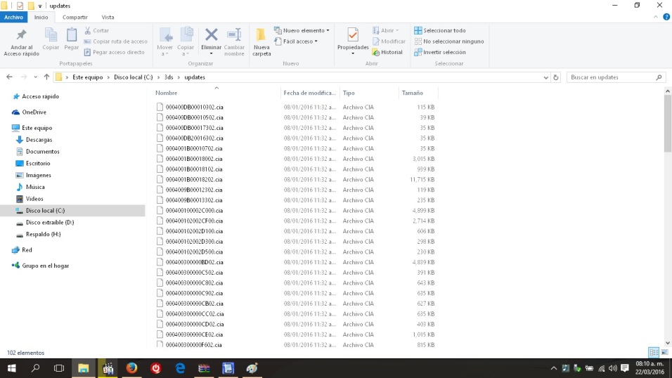Click the vertical scrollbar of file list
672x378 pixels.
pos(667,211)
